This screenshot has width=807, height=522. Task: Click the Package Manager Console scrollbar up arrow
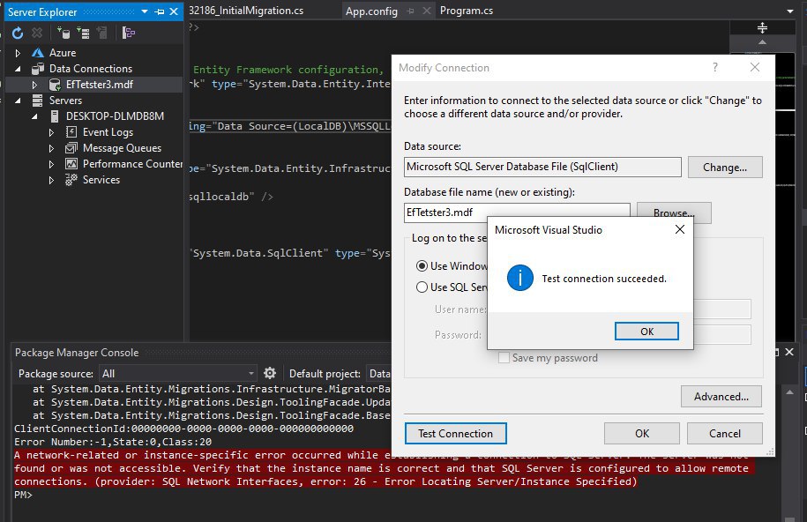tap(789, 391)
